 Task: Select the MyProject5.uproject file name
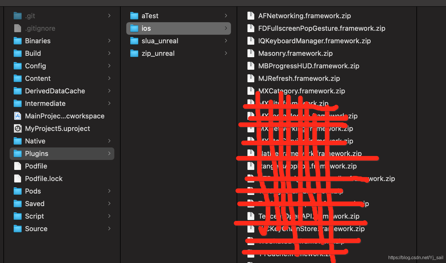57,129
